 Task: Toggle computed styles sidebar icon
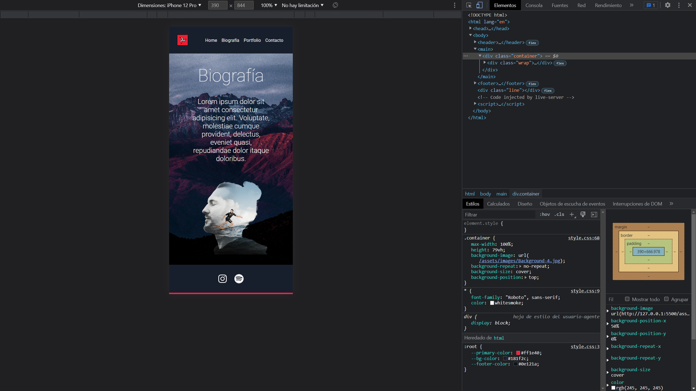(x=594, y=215)
